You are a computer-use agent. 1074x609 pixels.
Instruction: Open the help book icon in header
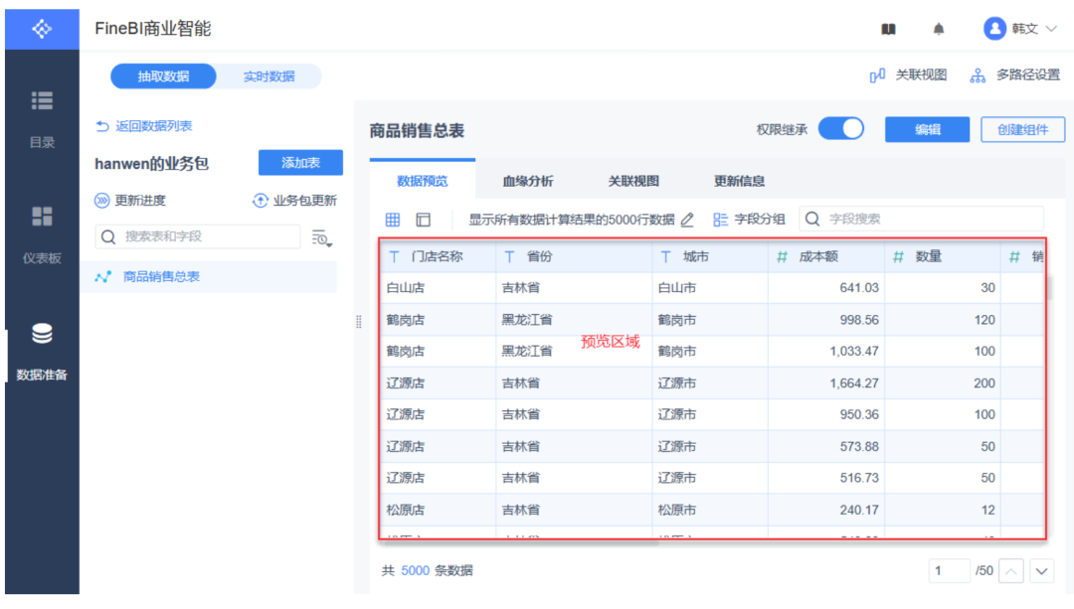pyautogui.click(x=888, y=29)
